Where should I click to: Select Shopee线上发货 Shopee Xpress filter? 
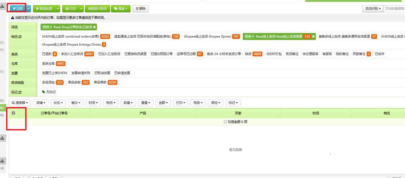pyautogui.click(x=212, y=36)
